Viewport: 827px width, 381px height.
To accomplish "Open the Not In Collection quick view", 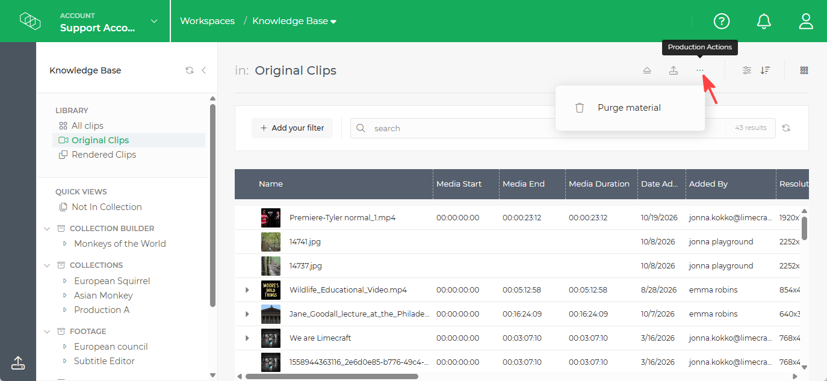I will pos(107,207).
